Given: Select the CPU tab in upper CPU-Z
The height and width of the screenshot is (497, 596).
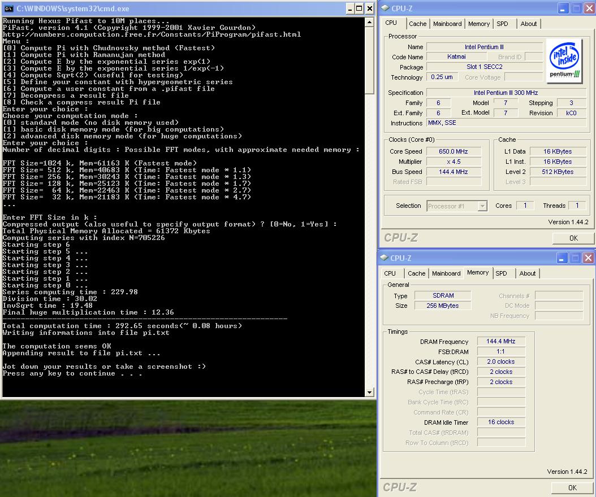Looking at the screenshot, I should 391,23.
